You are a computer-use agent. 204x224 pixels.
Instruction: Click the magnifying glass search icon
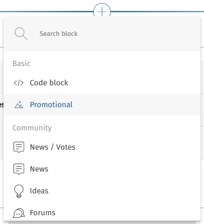[21, 34]
